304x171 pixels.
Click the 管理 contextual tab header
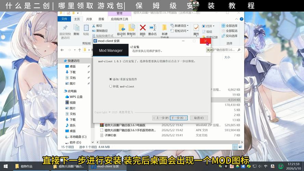click(119, 13)
